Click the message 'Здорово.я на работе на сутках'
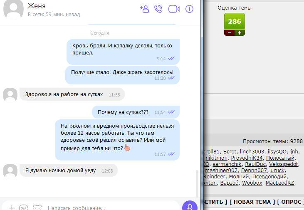 (72, 94)
